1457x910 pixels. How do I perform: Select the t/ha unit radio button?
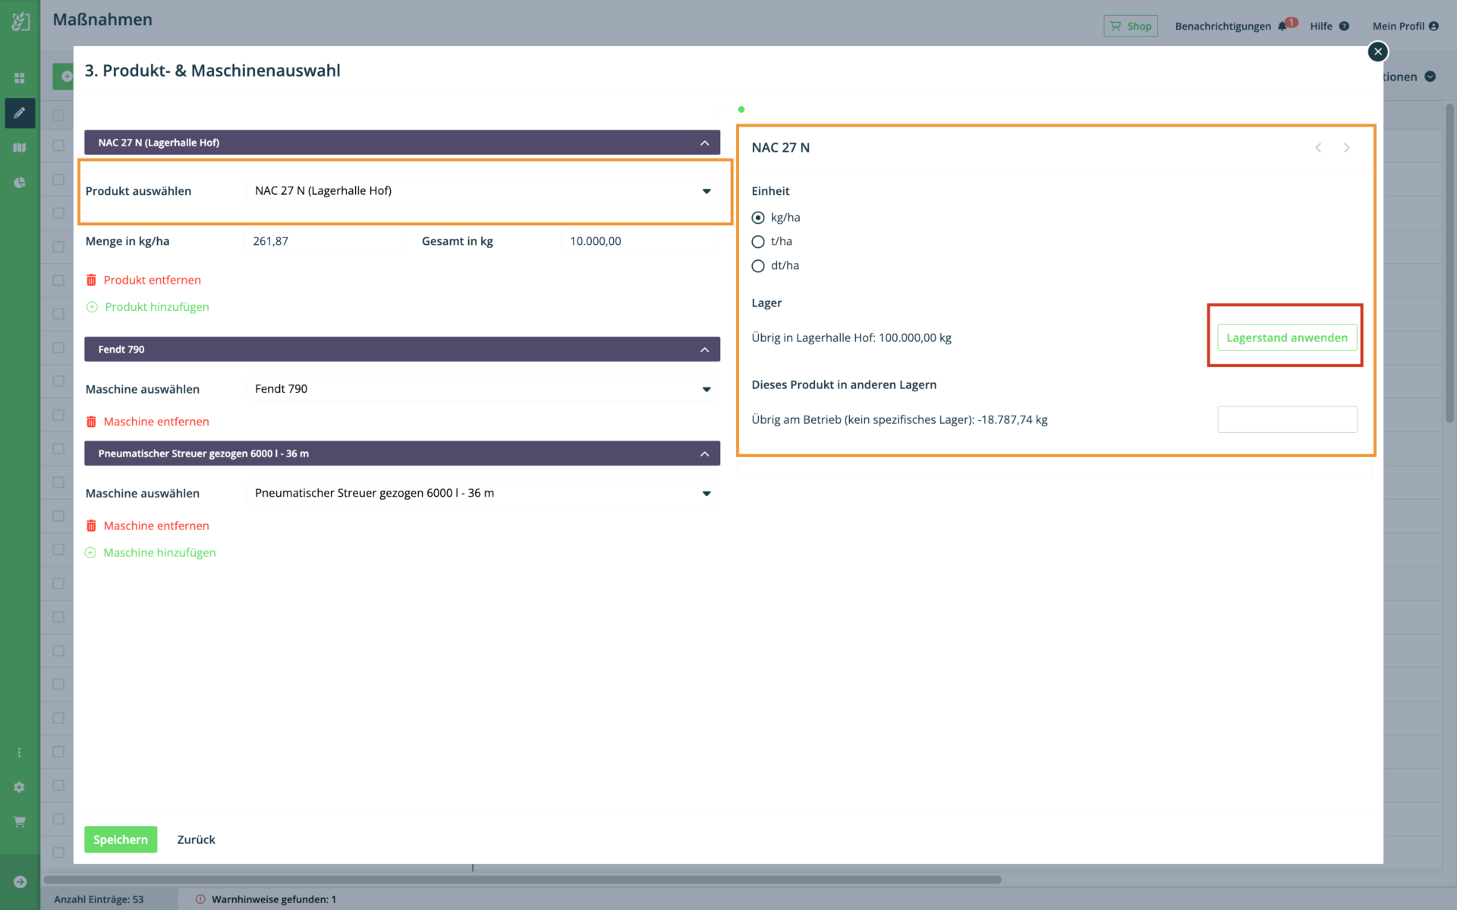(x=758, y=242)
